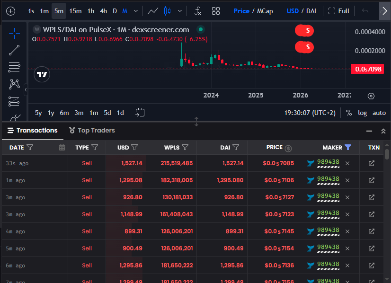Viewport: 391px width, 283px height.
Task: Select the pattern drawing tool
Action: (14, 84)
